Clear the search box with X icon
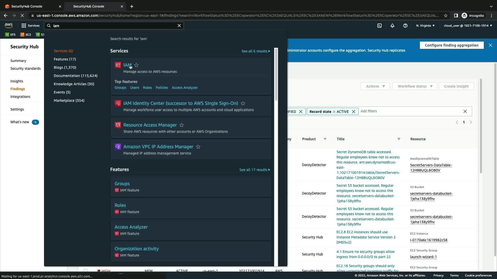497x279 pixels. coord(179,26)
